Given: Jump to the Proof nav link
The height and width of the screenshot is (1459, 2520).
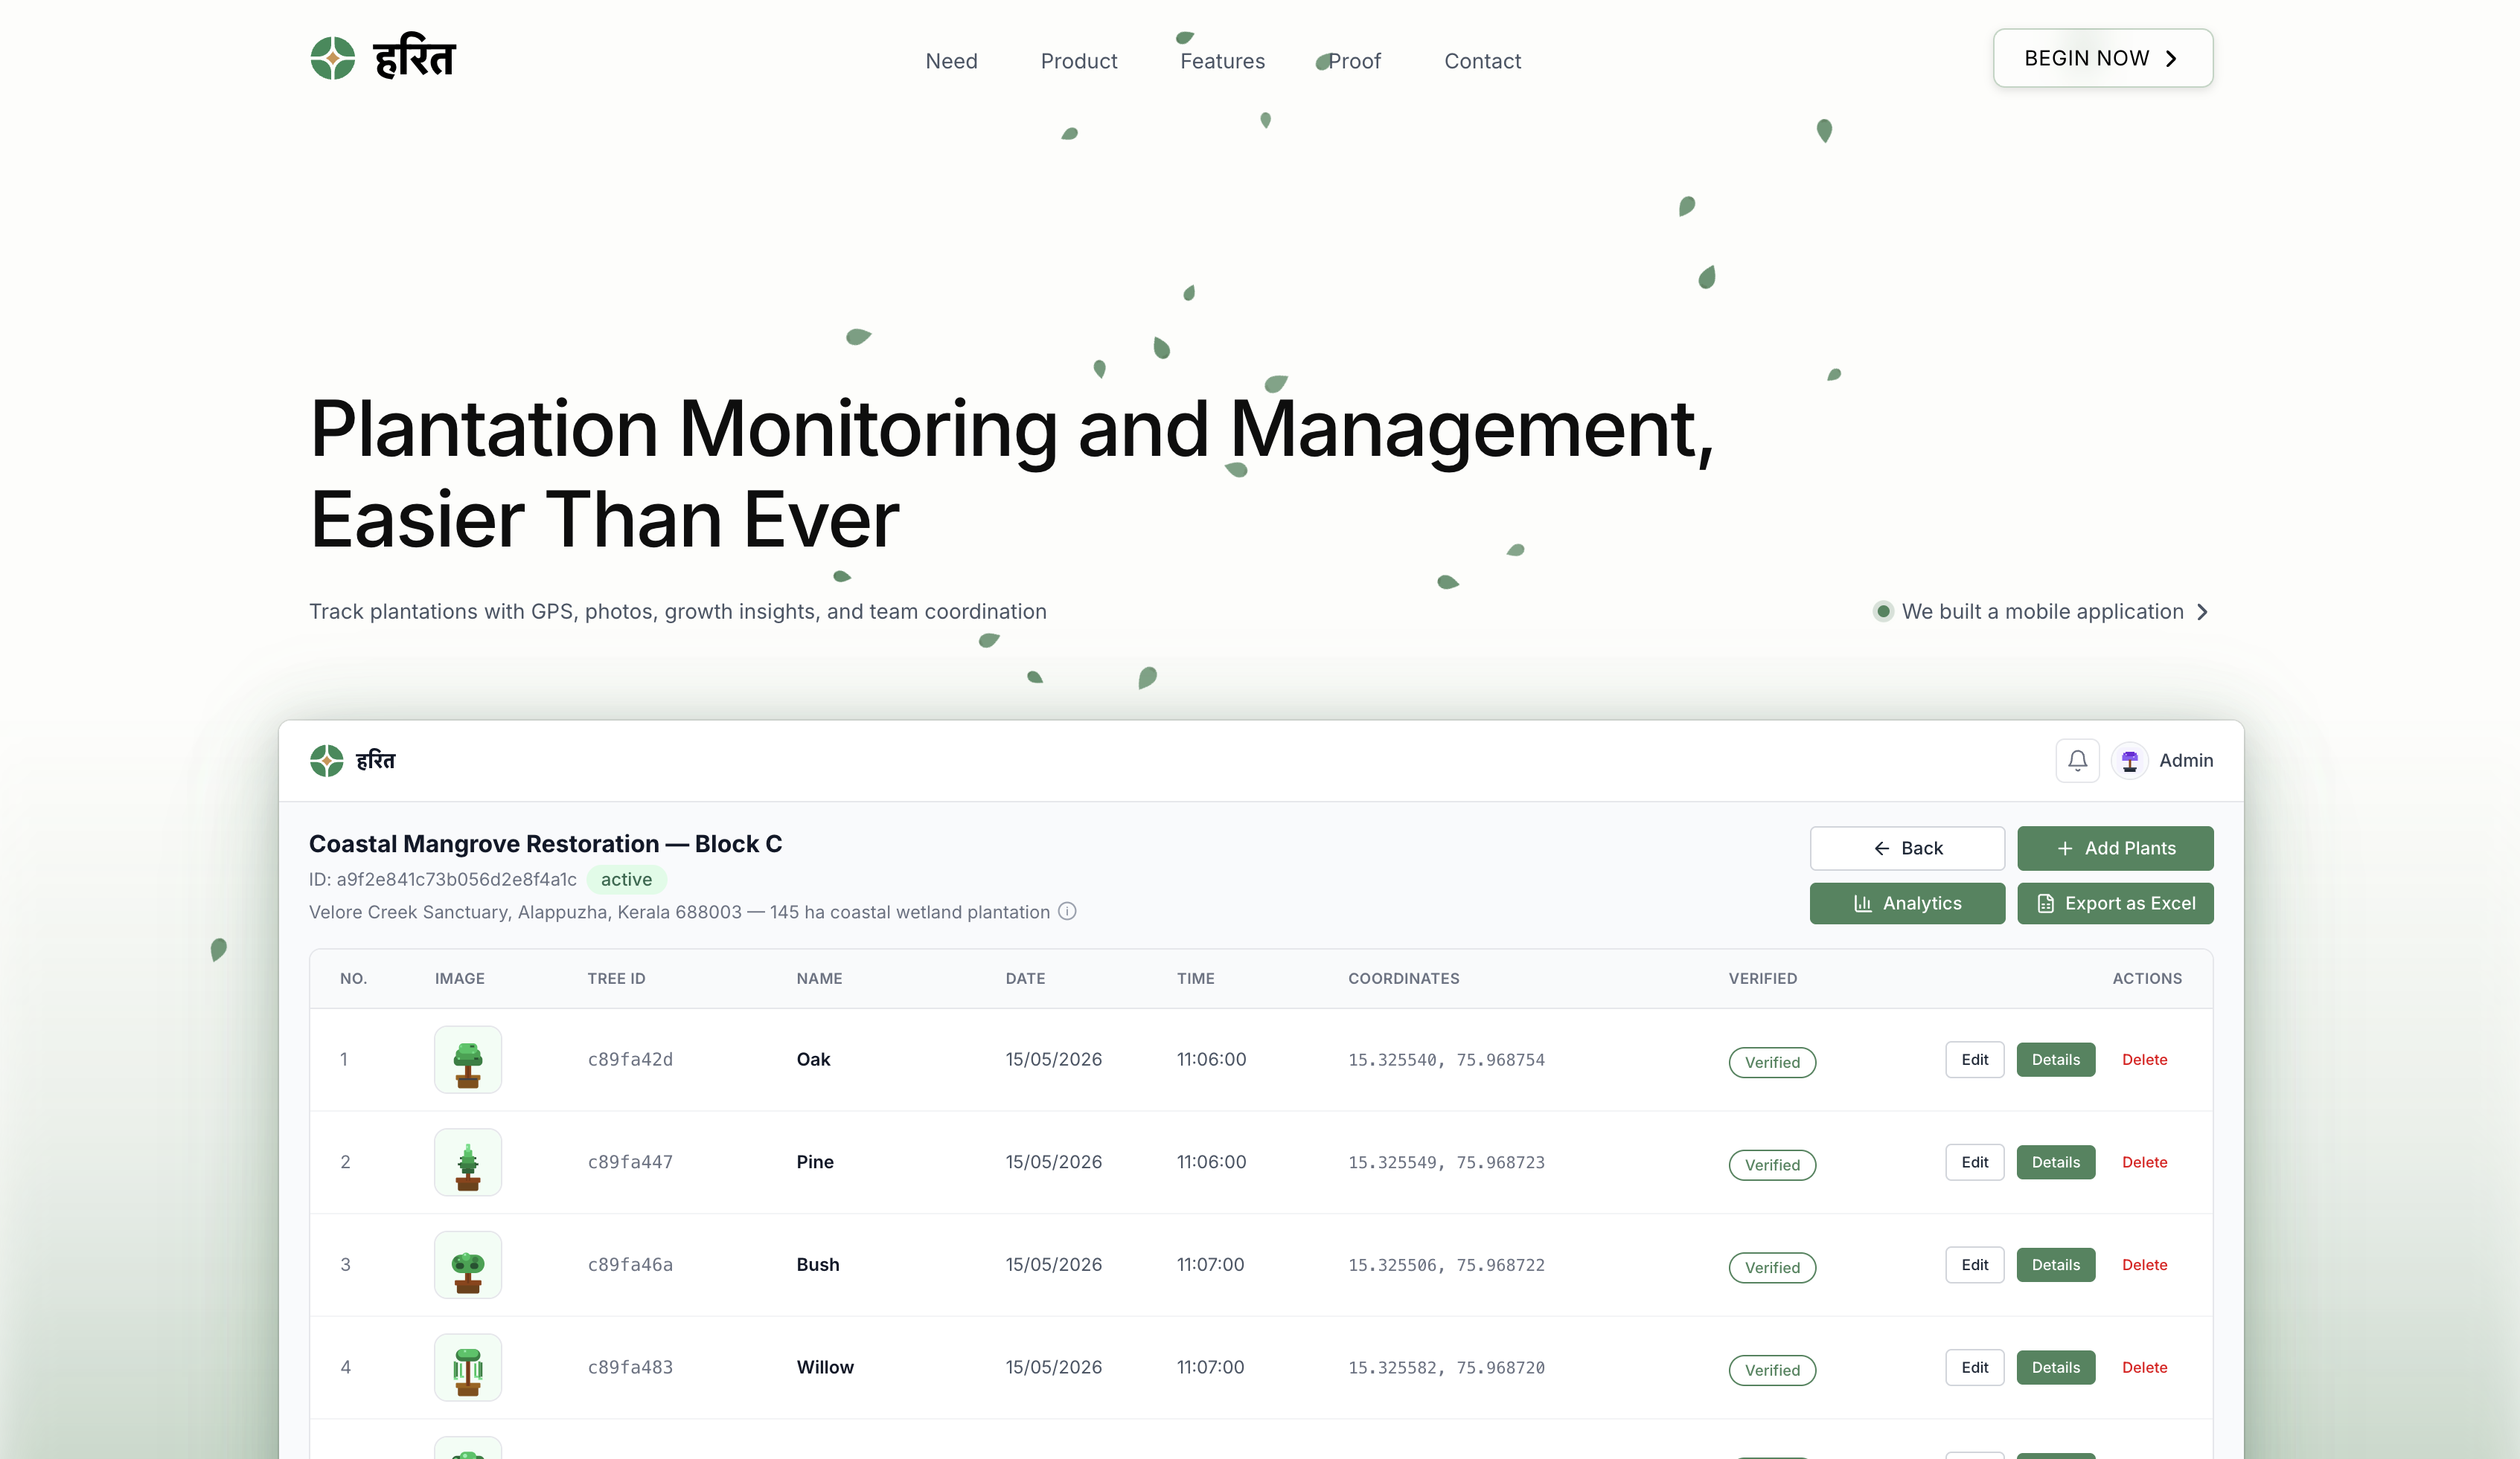Looking at the screenshot, I should tap(1354, 61).
